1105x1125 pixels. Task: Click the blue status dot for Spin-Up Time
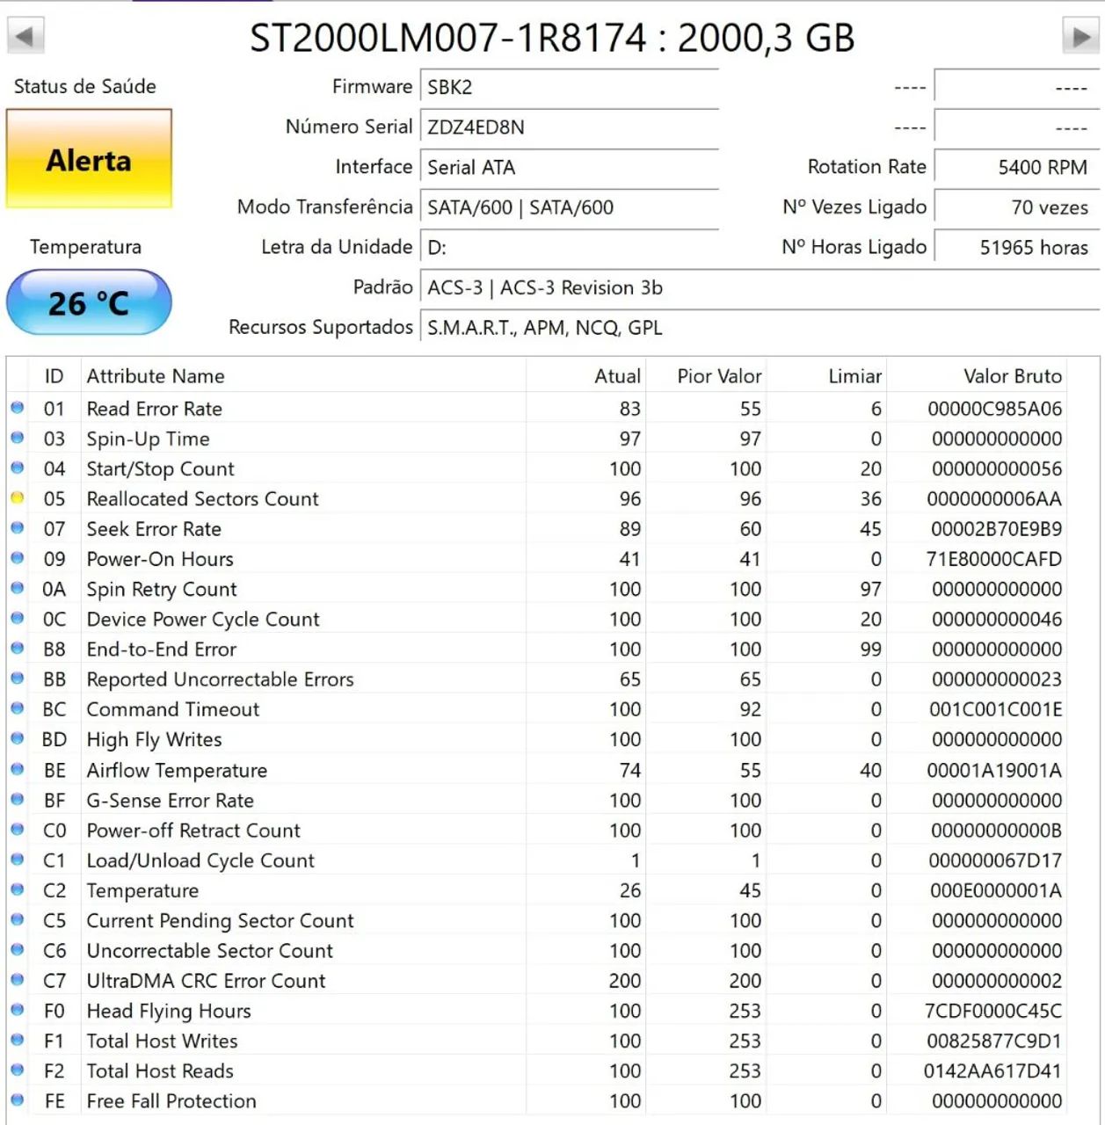point(17,438)
